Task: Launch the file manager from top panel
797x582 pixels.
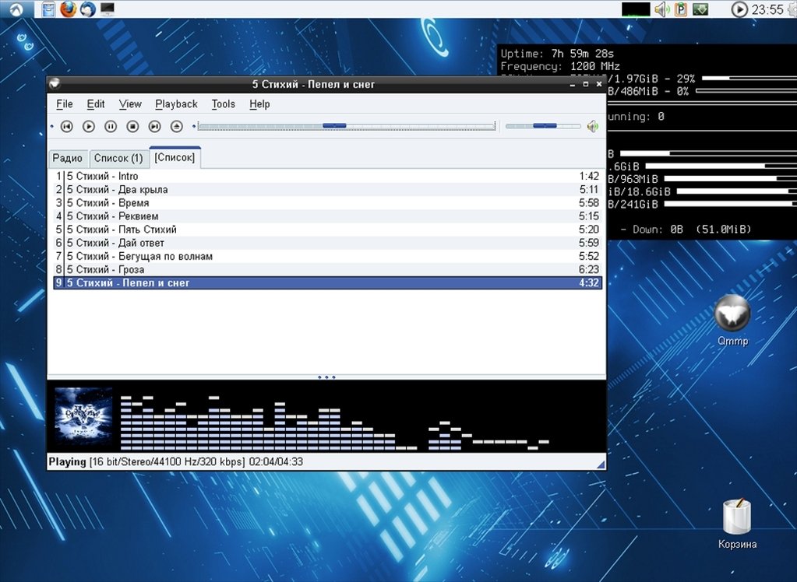Action: tap(48, 9)
